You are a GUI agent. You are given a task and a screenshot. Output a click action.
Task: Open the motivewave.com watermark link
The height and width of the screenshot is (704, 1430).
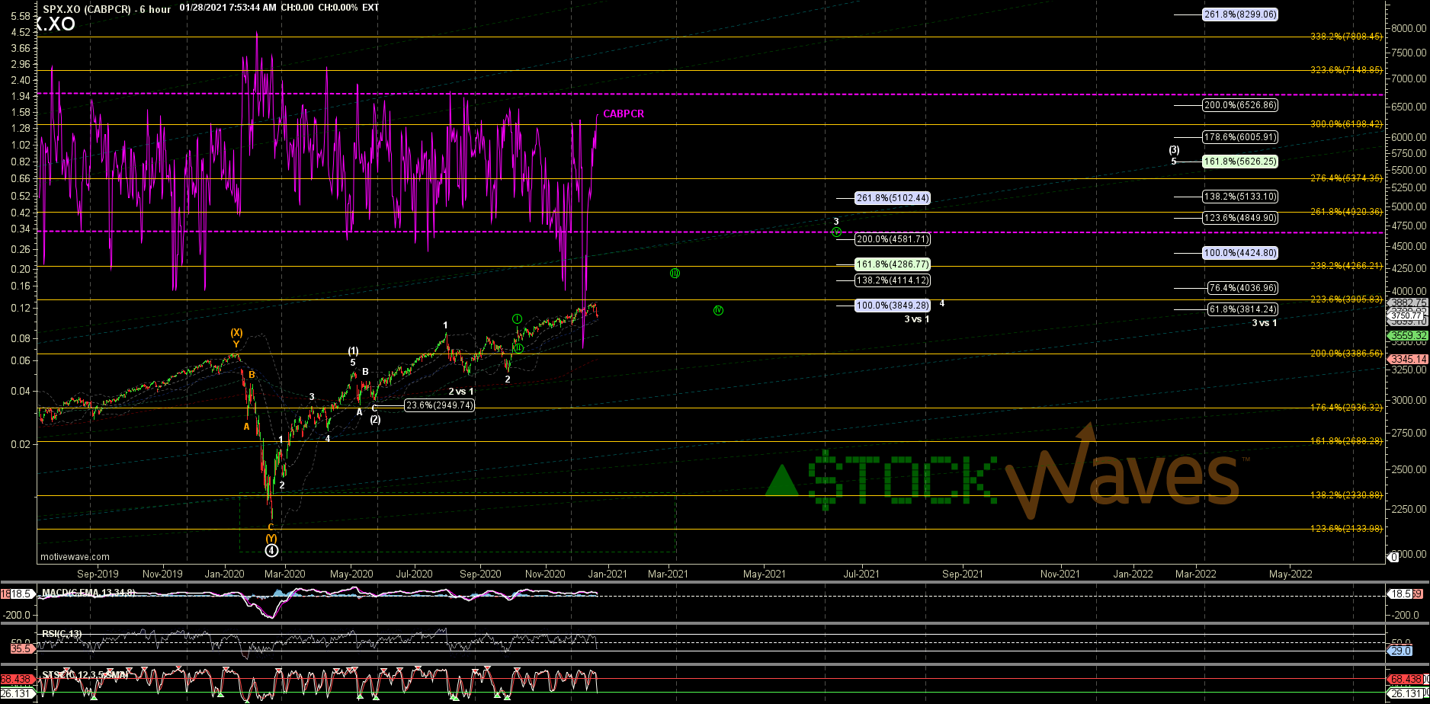(75, 557)
